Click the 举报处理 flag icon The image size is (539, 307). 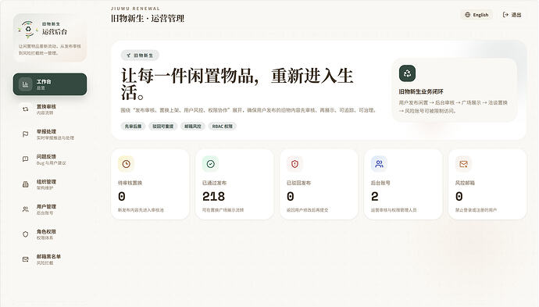coord(26,134)
